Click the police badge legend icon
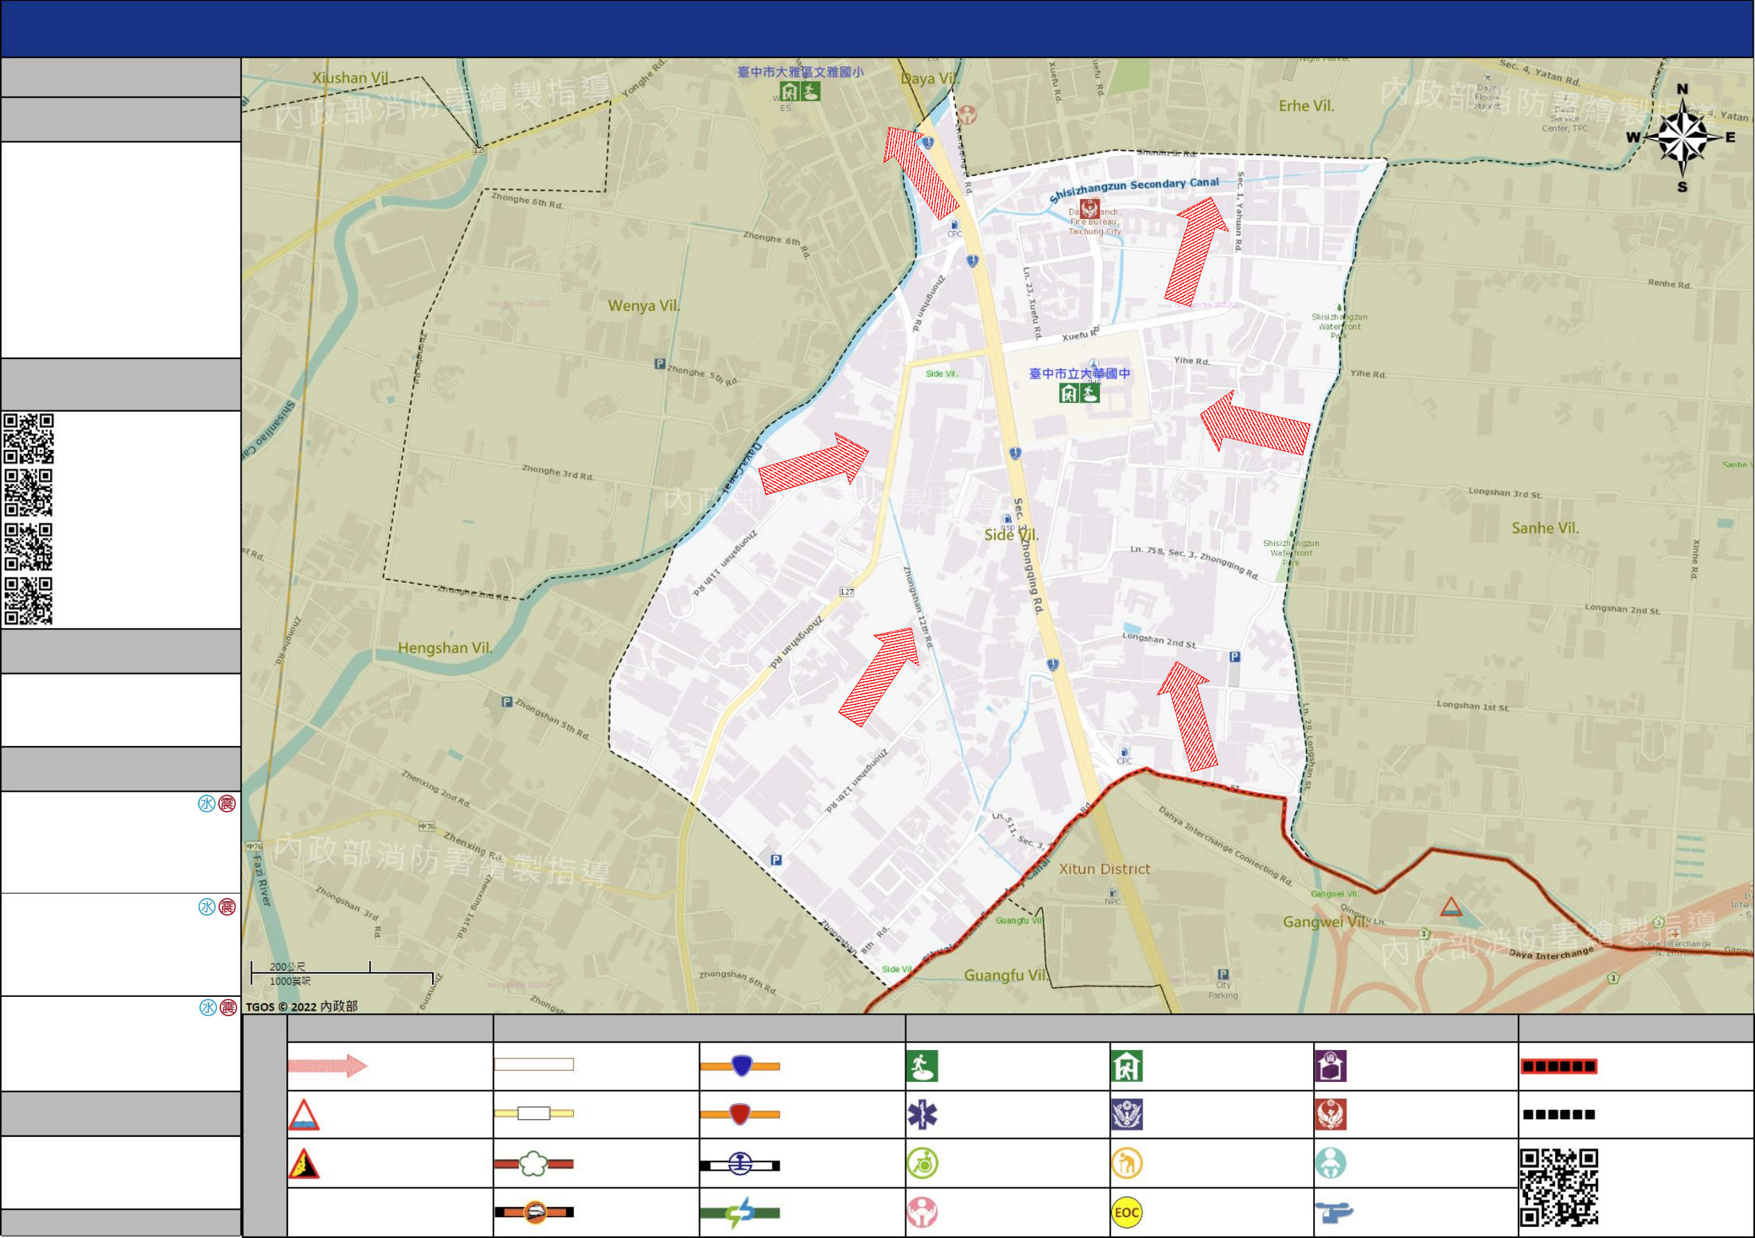This screenshot has width=1755, height=1238. click(x=1127, y=1115)
